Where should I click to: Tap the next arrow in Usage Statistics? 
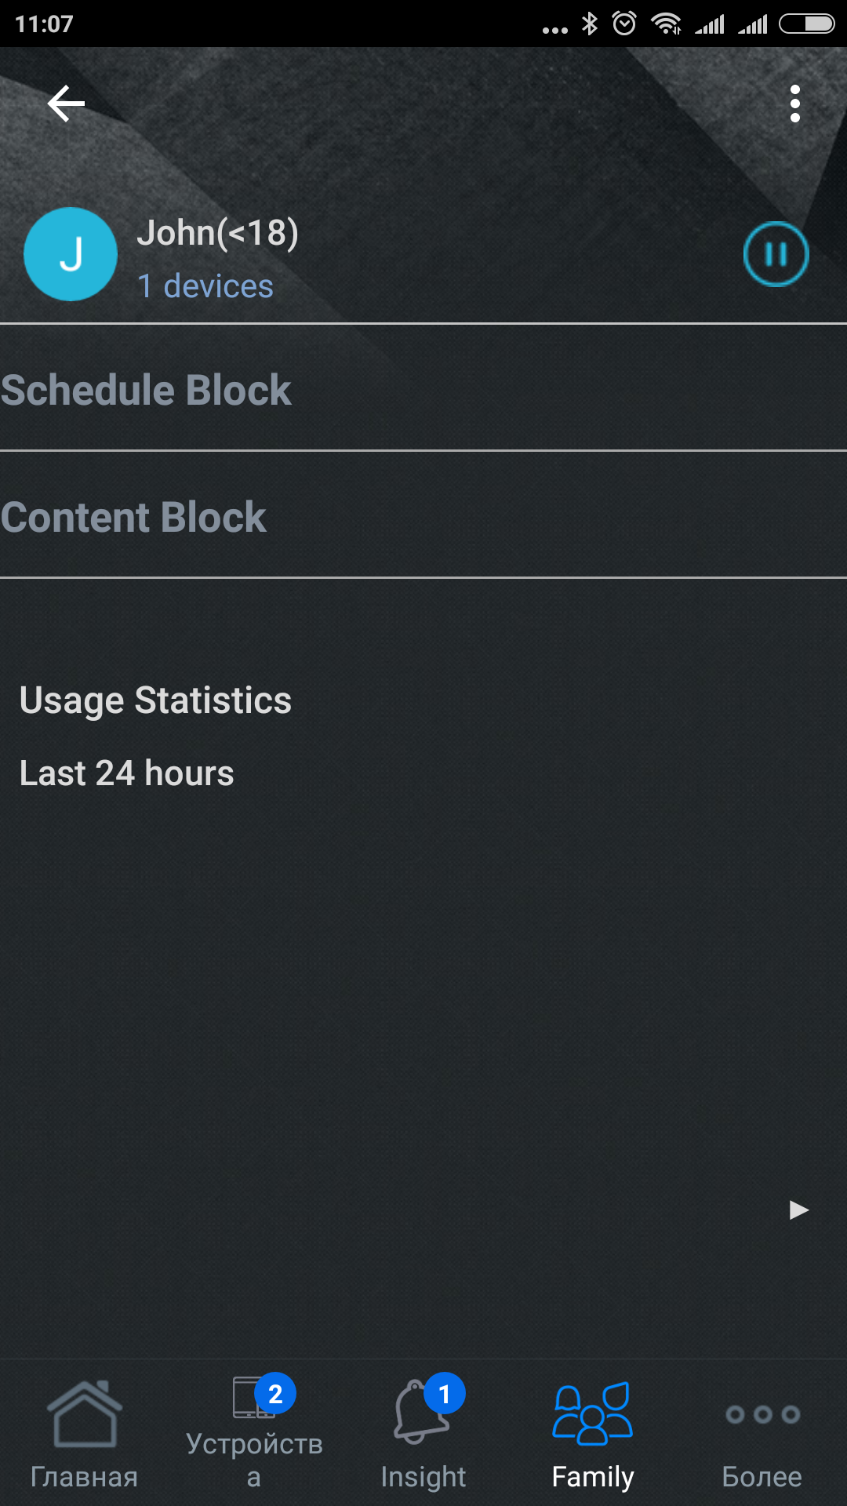click(x=798, y=1210)
